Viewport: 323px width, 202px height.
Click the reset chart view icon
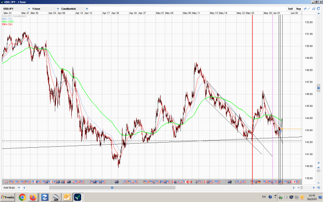tap(318, 188)
